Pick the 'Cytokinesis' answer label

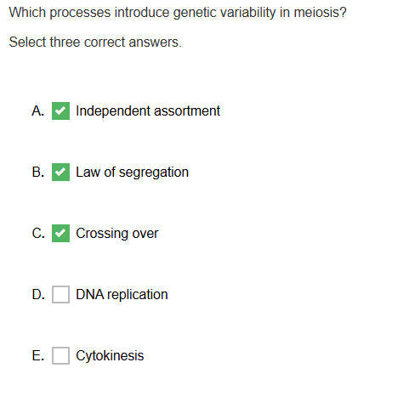[110, 356]
